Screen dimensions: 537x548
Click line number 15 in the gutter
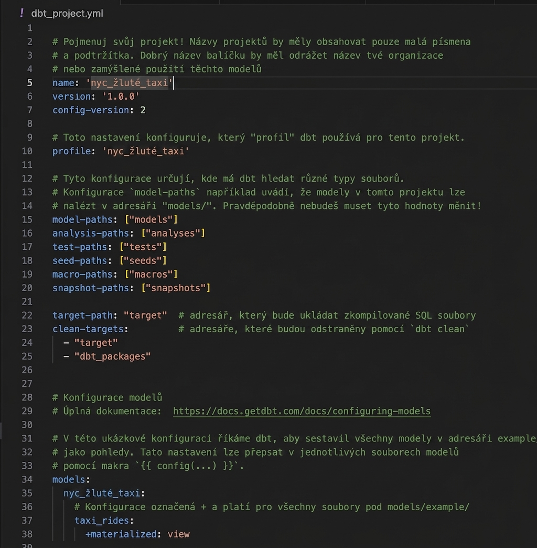point(27,219)
